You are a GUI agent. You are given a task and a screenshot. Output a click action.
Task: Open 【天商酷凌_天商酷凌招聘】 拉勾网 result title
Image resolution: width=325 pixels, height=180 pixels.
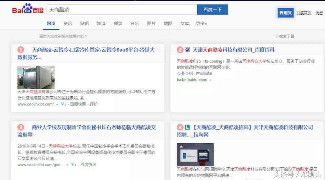coord(245,131)
